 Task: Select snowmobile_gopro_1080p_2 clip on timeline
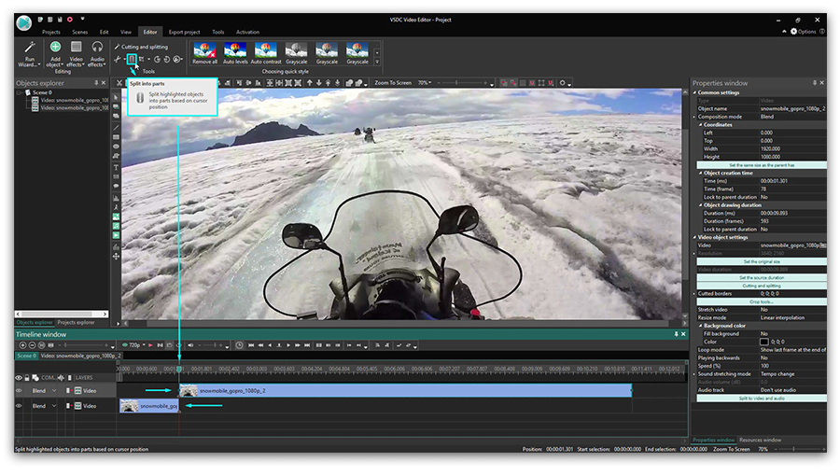click(x=406, y=391)
